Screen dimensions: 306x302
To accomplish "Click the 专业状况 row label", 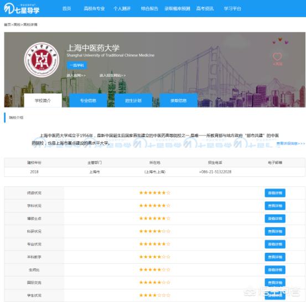I will click(x=34, y=244).
